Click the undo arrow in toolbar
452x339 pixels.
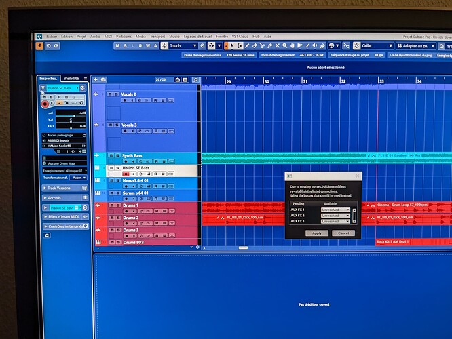tap(48, 46)
